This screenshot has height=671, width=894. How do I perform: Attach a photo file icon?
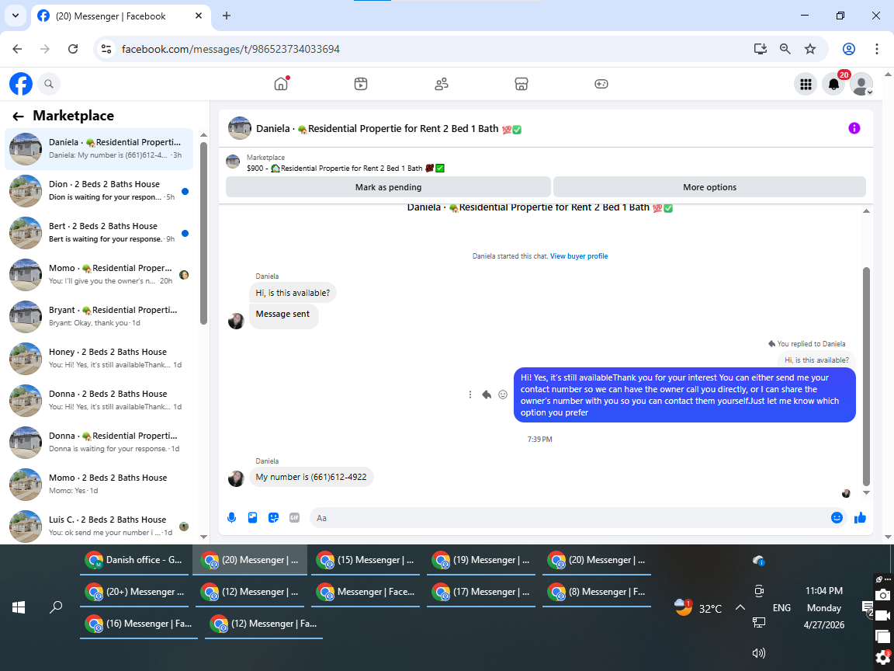[252, 517]
